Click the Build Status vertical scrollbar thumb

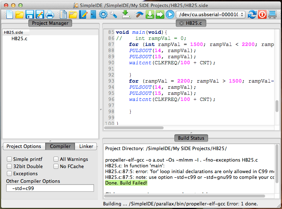coord(277,164)
